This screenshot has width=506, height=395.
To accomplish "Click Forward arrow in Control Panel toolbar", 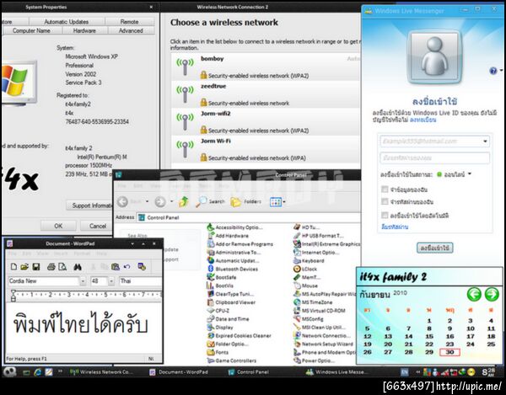I will (160, 201).
